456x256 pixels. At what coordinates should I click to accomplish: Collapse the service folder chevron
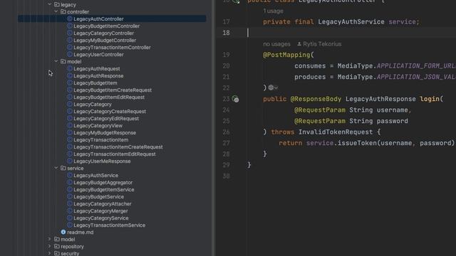tap(56, 168)
